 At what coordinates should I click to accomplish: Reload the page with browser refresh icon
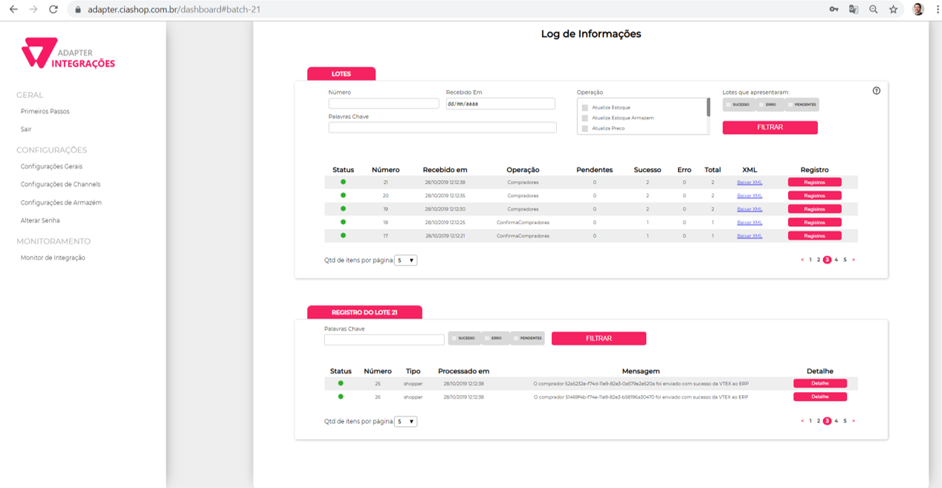point(53,10)
